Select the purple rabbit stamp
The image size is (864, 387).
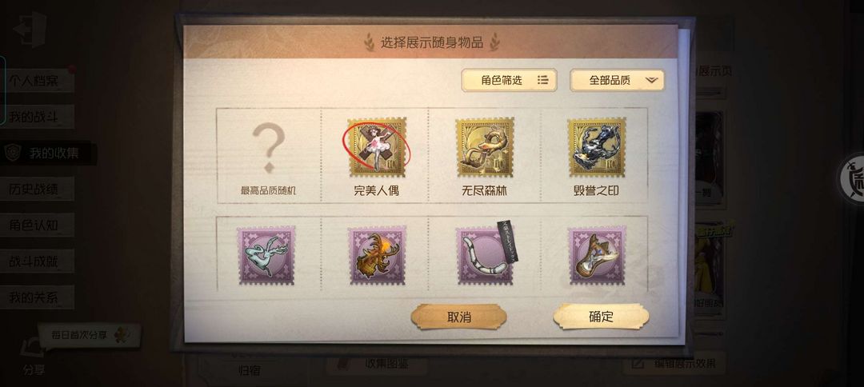coord(266,255)
